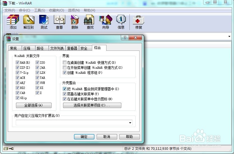Click the 测试 (Test) toolbar icon
The width and height of the screenshot is (234, 154).
click(x=44, y=22)
